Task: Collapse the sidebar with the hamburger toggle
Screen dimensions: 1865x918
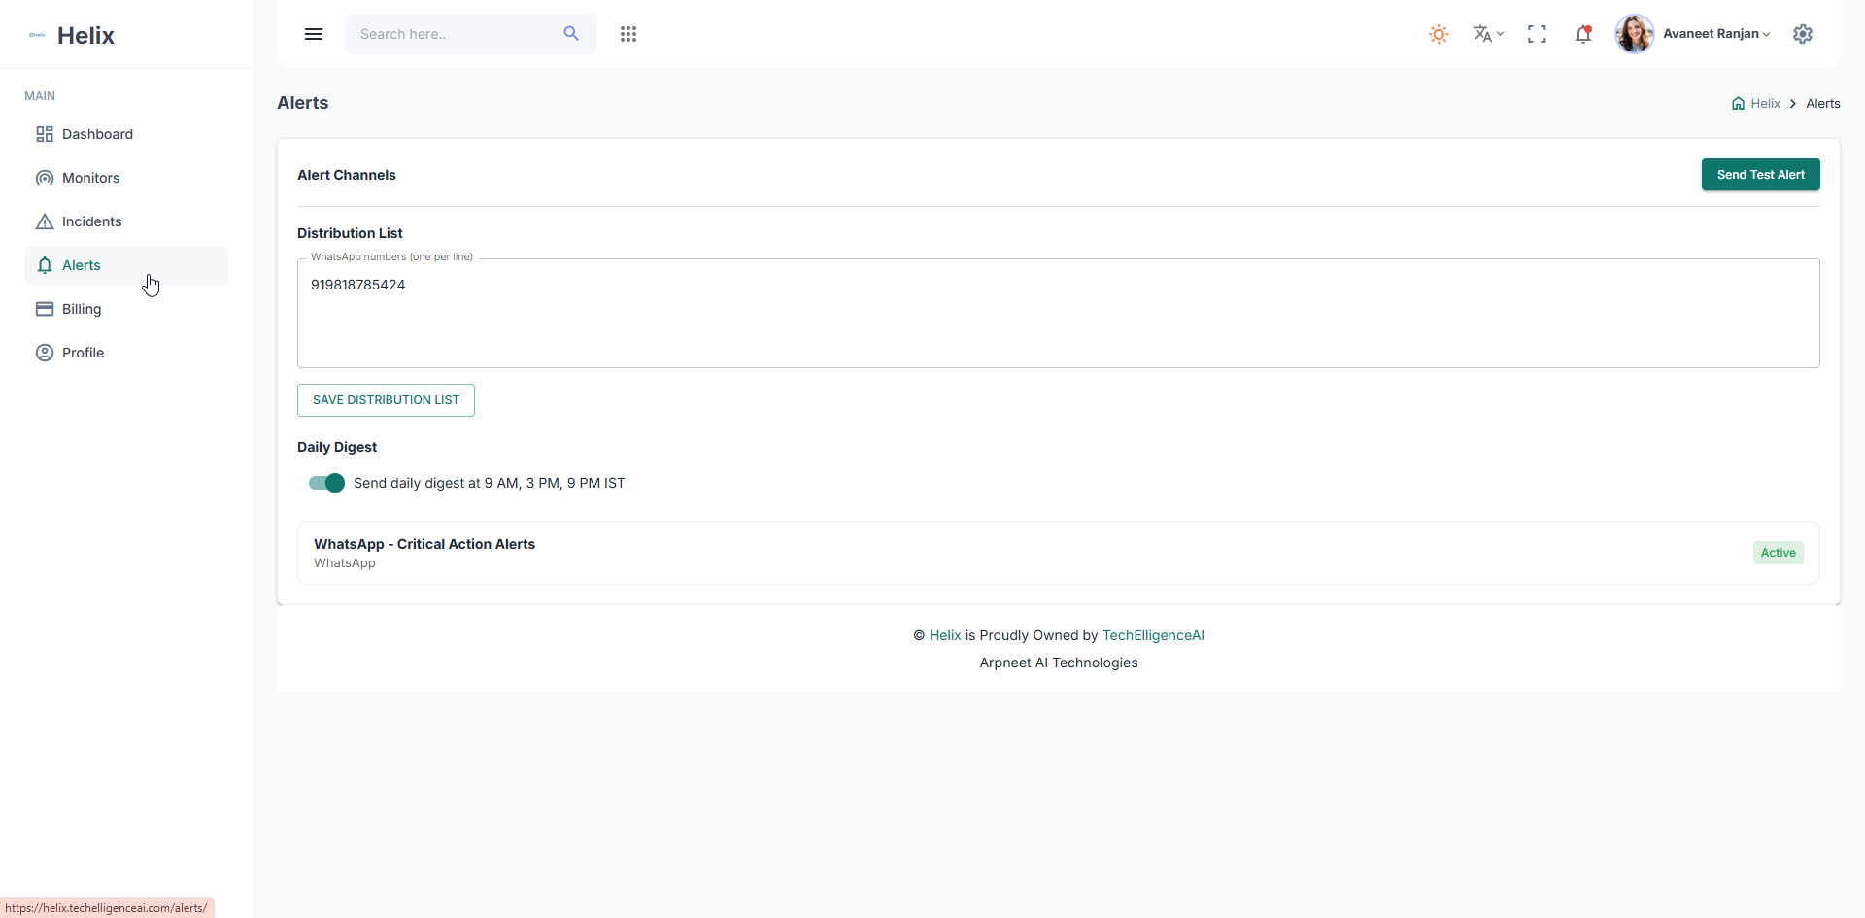Action: pyautogui.click(x=314, y=34)
